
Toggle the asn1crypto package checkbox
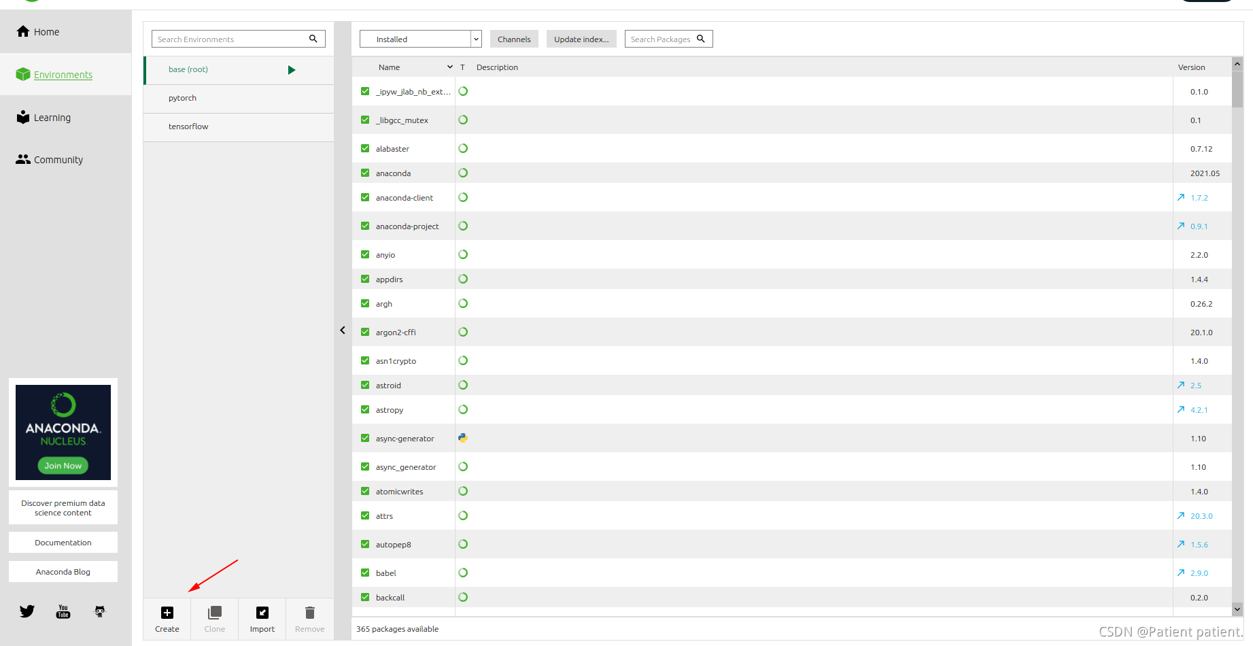coord(365,360)
